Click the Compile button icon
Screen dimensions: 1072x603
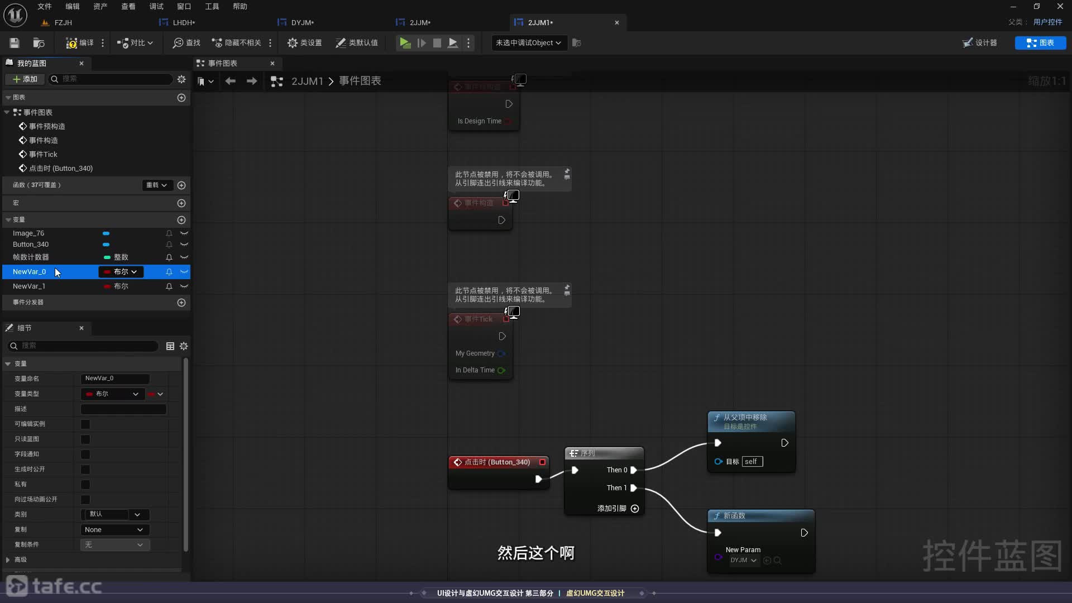(x=71, y=43)
